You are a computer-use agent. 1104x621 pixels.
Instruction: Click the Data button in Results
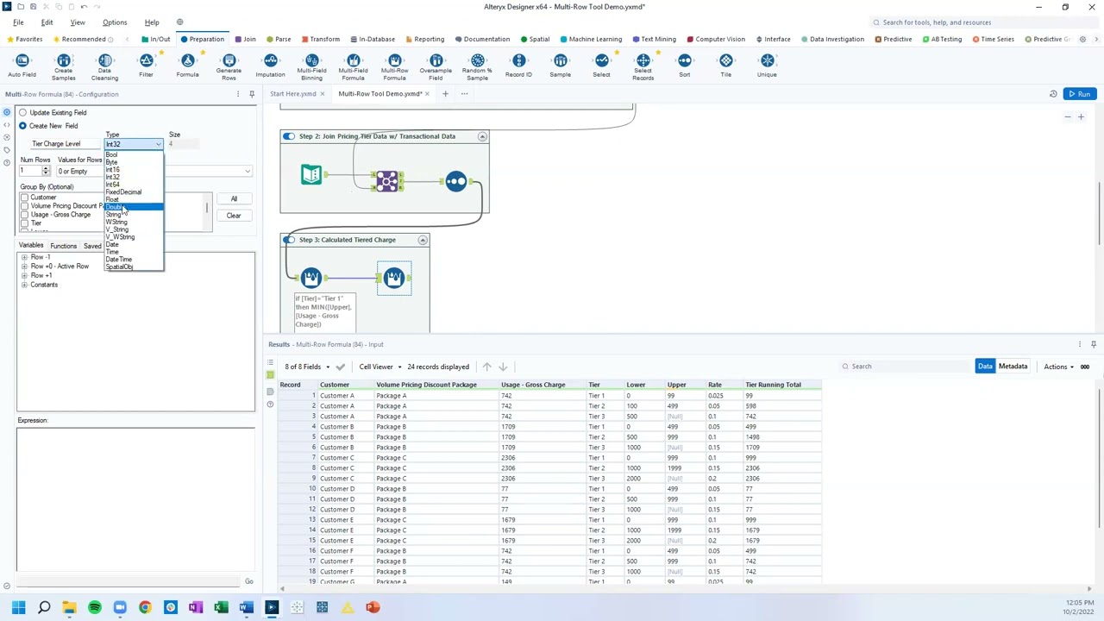point(985,367)
